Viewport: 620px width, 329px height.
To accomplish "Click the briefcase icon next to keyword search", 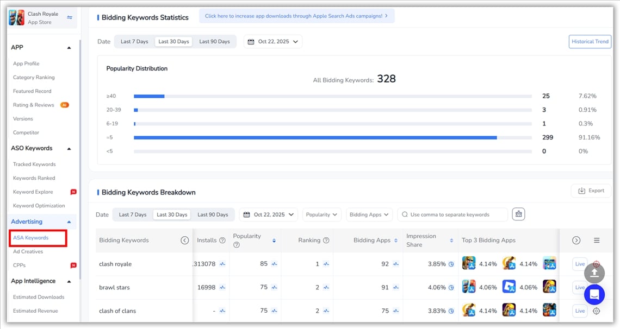I will point(518,214).
